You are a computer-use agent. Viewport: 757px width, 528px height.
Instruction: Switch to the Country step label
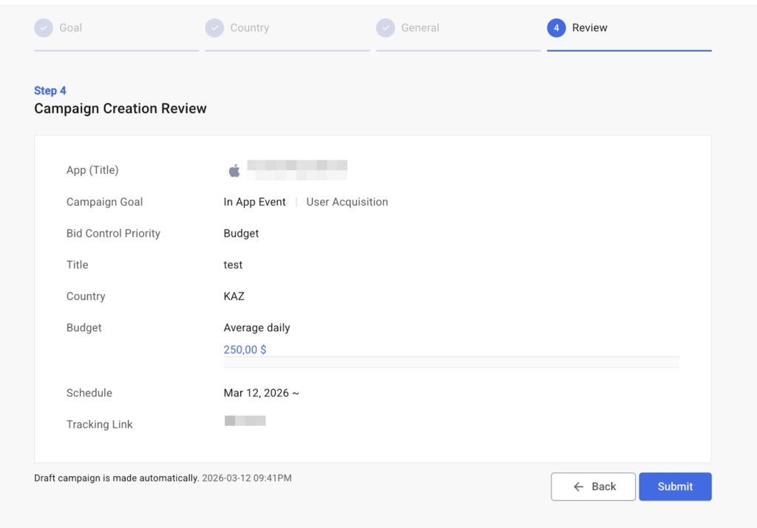coord(249,28)
